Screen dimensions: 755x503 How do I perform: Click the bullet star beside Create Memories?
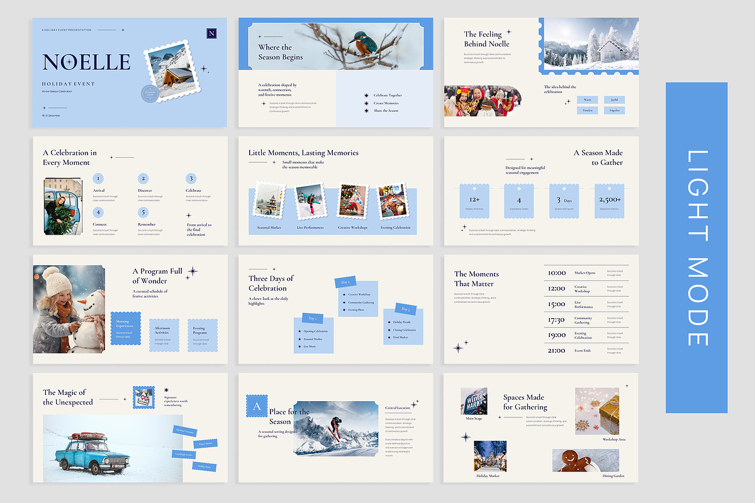(366, 103)
